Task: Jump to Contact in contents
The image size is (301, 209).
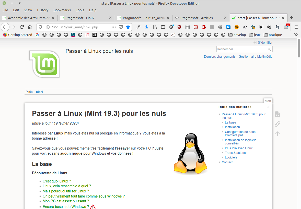Action: point(227,162)
